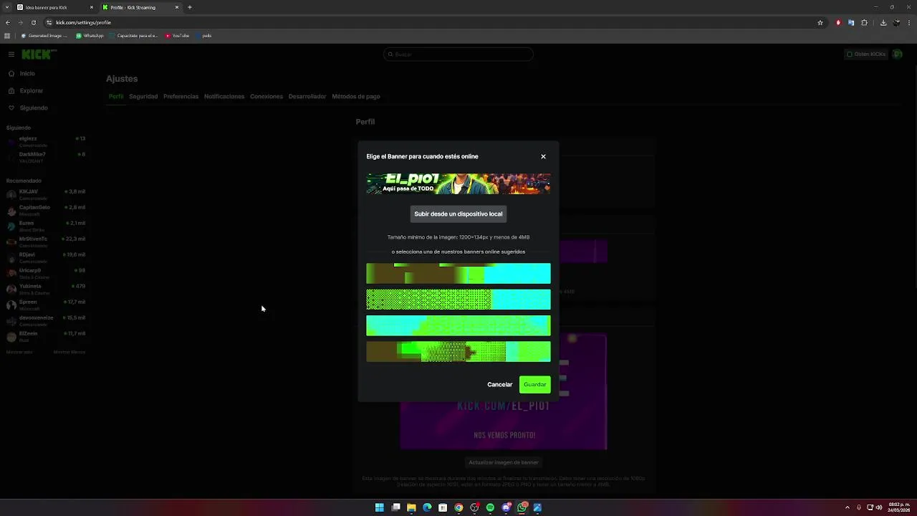Select the Perfil settings tab
The image size is (917, 516).
pos(116,96)
